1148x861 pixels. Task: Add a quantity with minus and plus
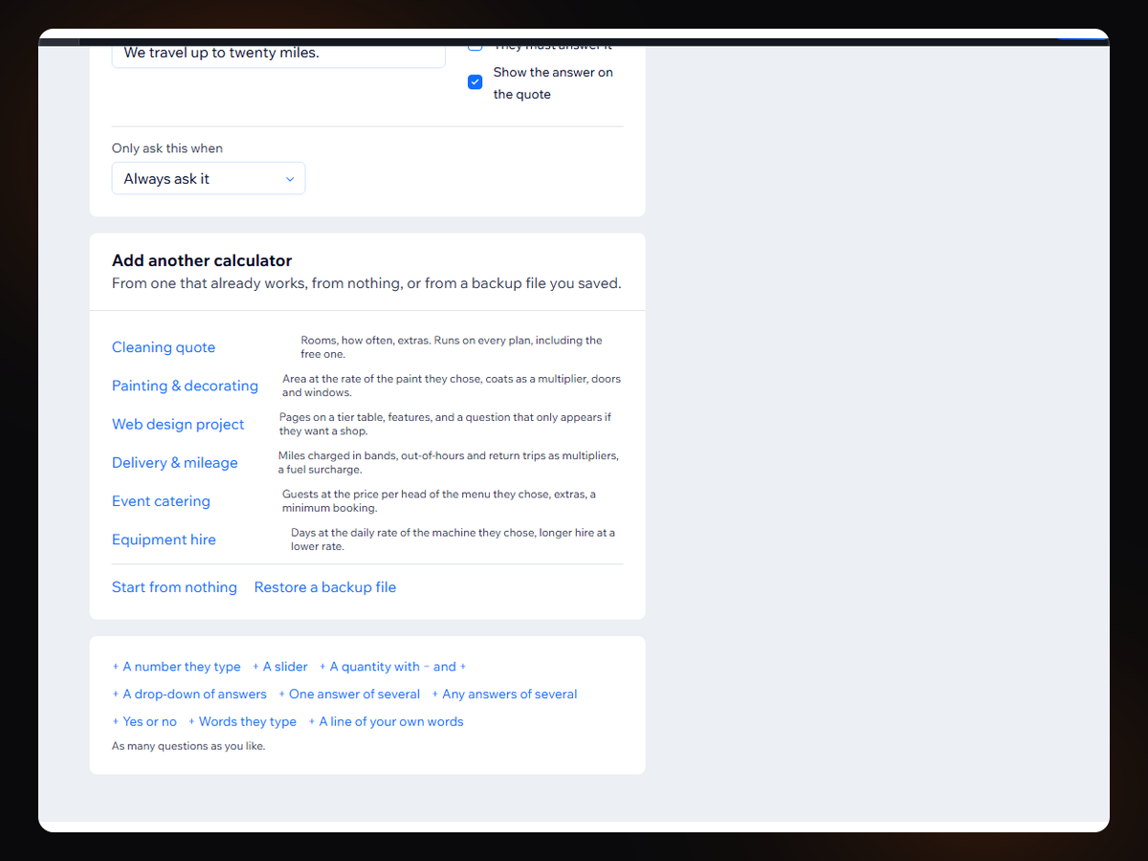pyautogui.click(x=392, y=667)
